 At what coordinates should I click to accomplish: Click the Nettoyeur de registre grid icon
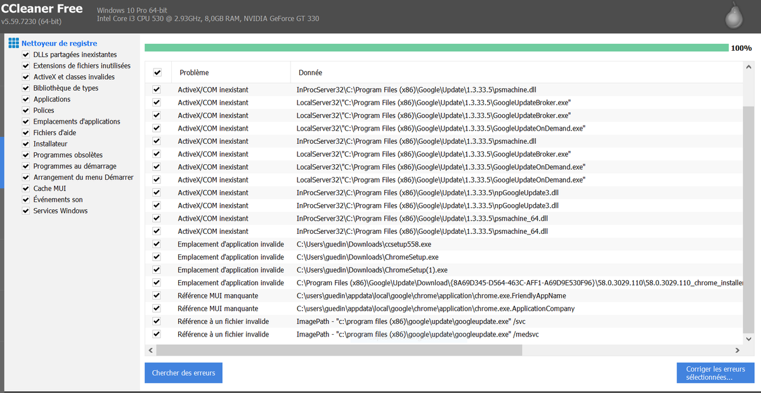pyautogui.click(x=13, y=43)
